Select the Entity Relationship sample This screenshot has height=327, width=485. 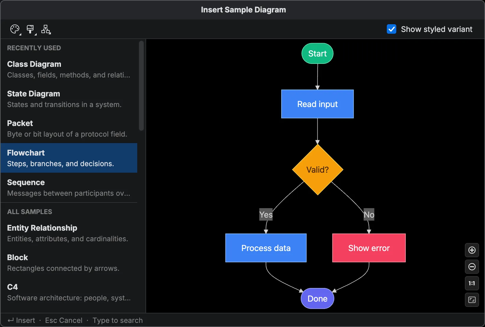69,233
